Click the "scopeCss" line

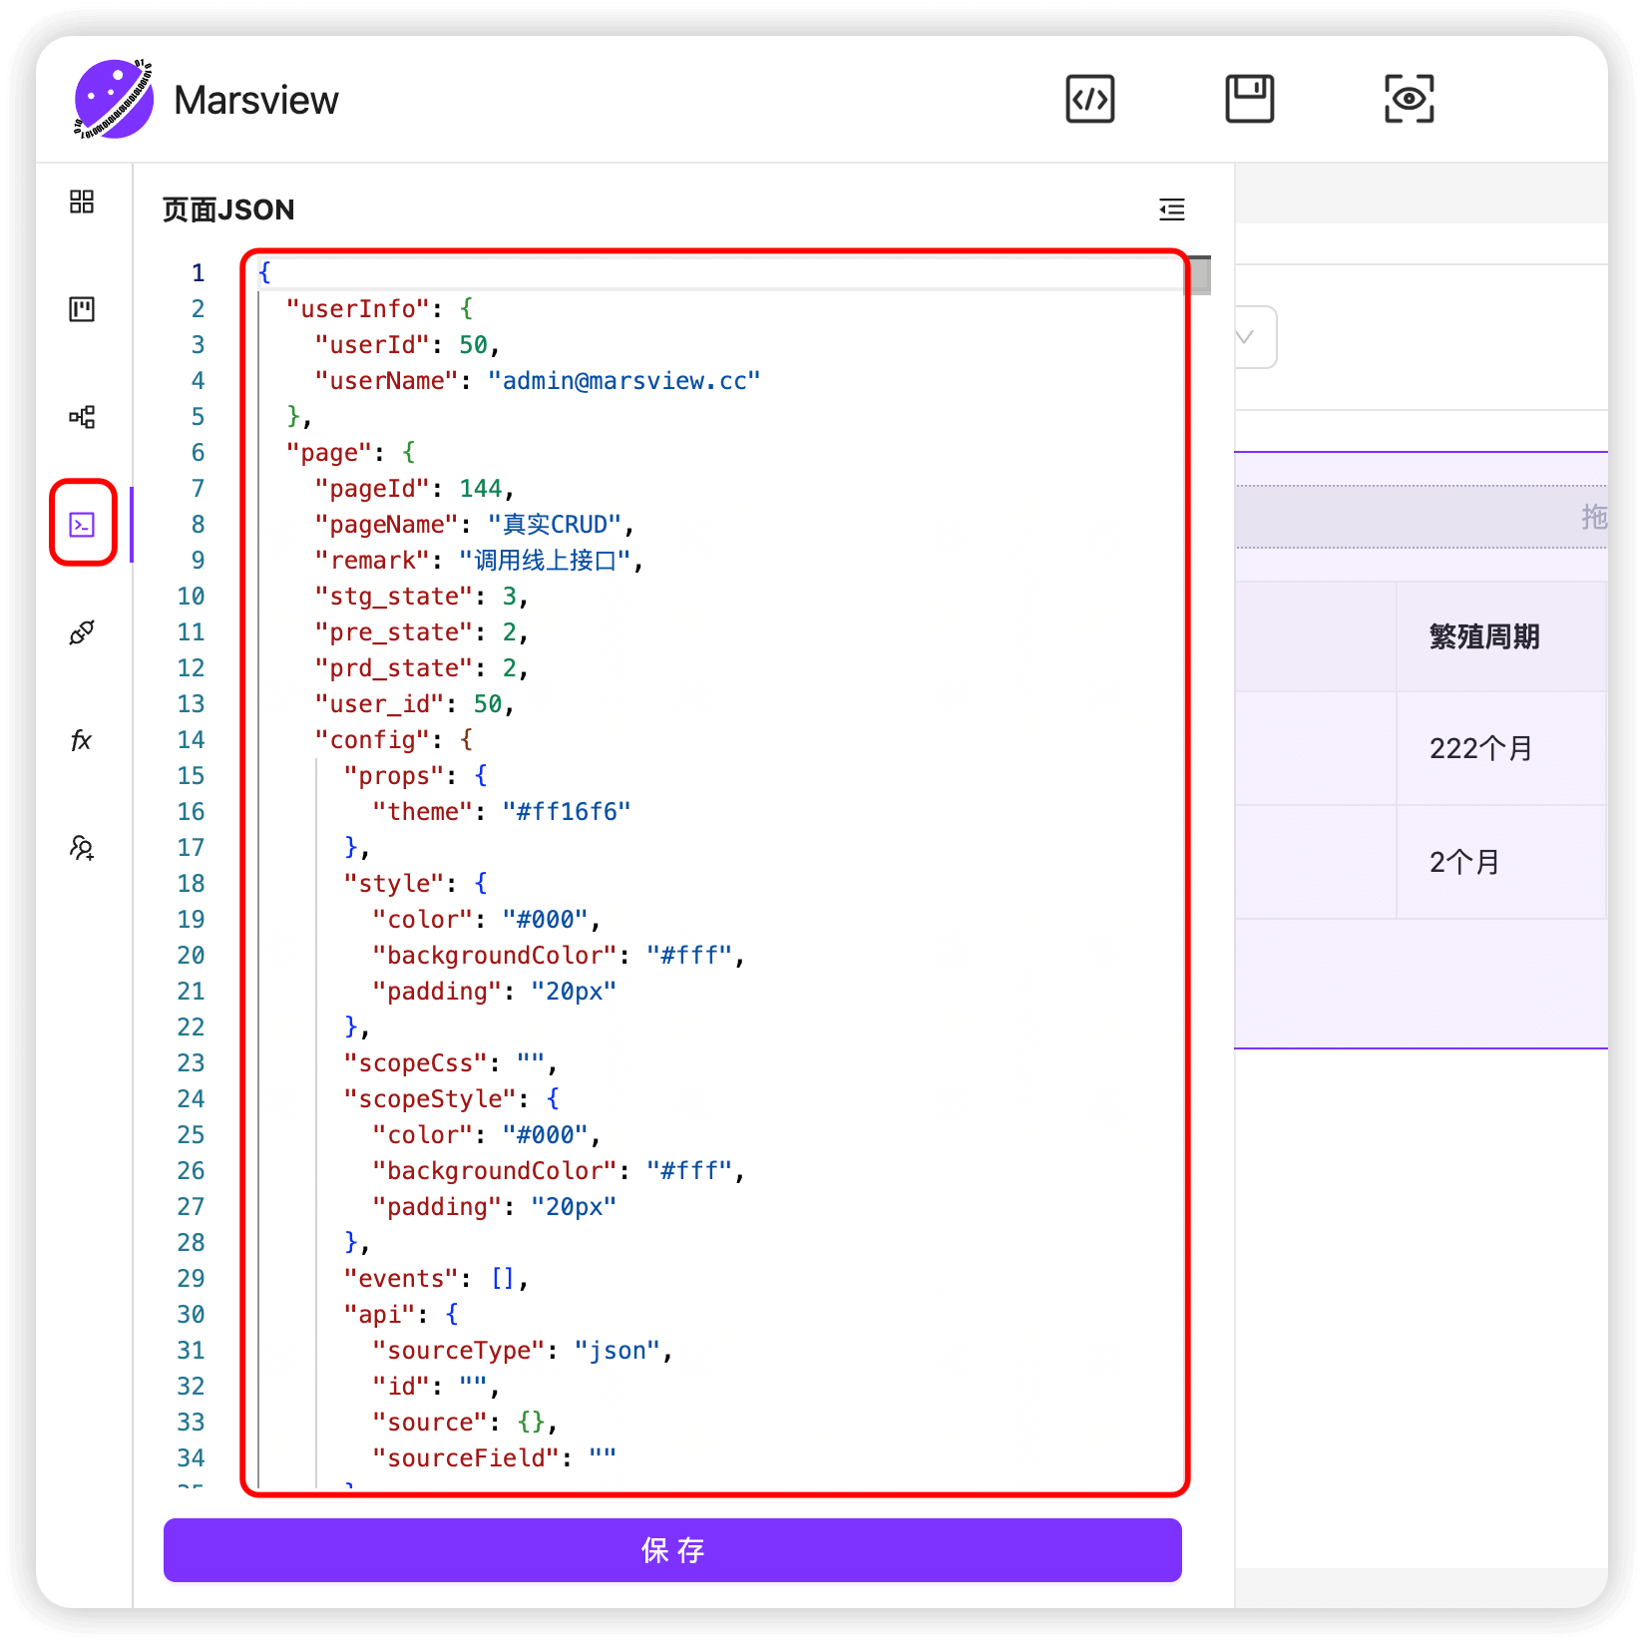tap(451, 1063)
